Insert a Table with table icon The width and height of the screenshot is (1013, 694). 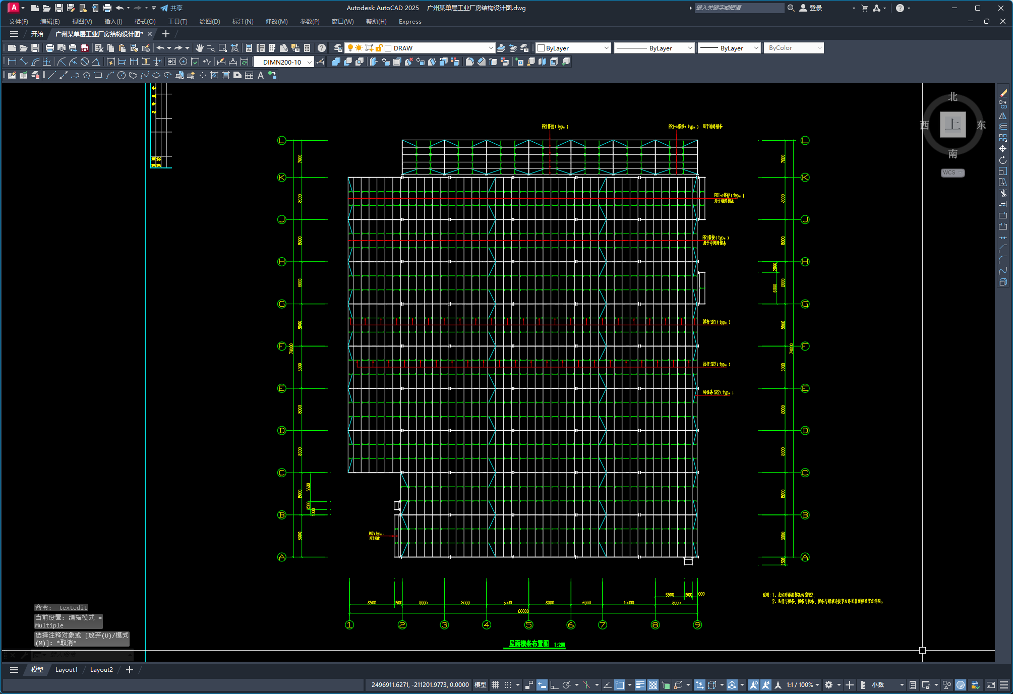pos(249,75)
